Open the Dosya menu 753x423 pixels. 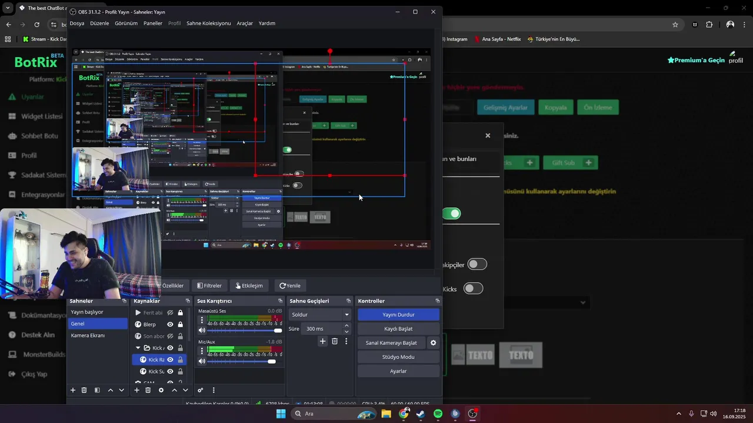(x=77, y=23)
